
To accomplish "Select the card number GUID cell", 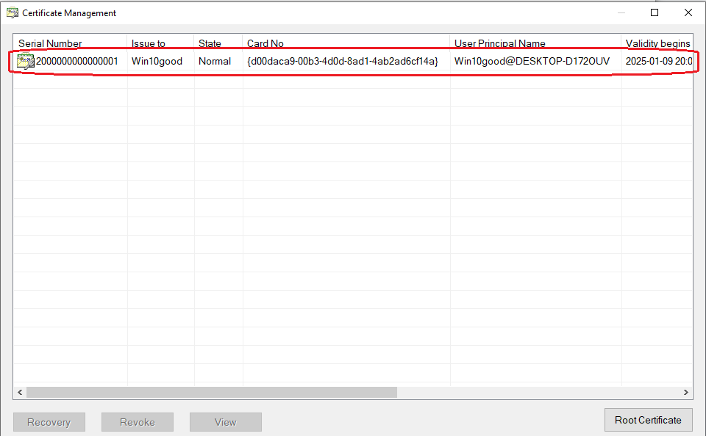I will pyautogui.click(x=343, y=62).
